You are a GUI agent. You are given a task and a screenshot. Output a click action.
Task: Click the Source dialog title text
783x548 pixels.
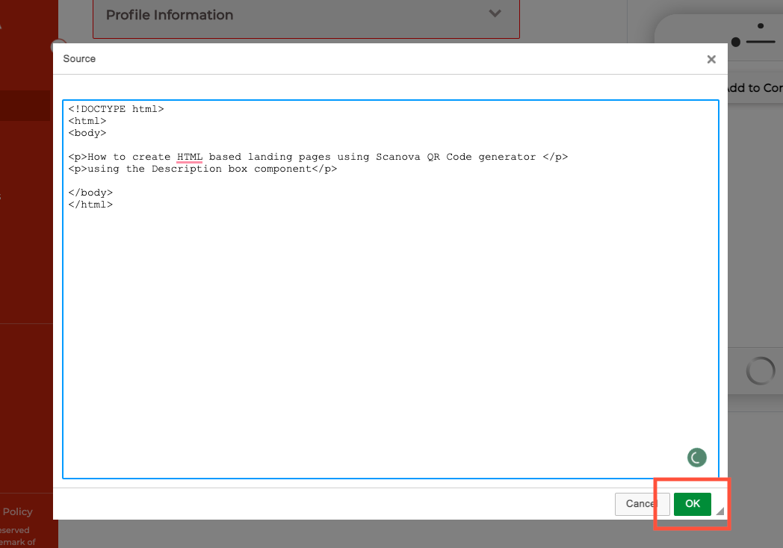coord(79,59)
